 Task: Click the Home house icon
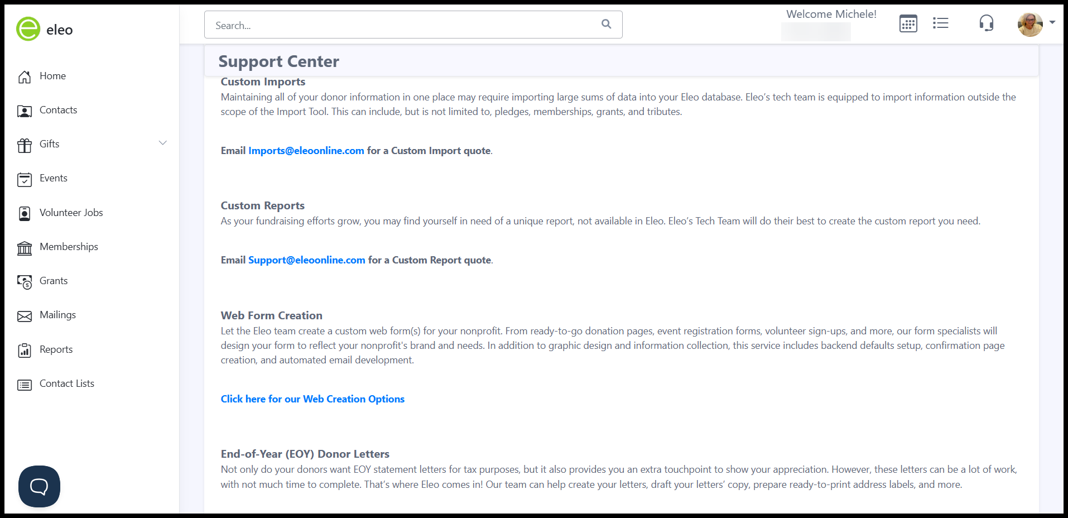25,76
